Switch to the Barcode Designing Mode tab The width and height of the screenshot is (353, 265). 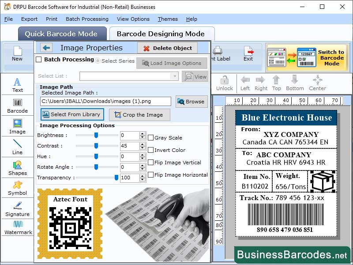coord(162,34)
